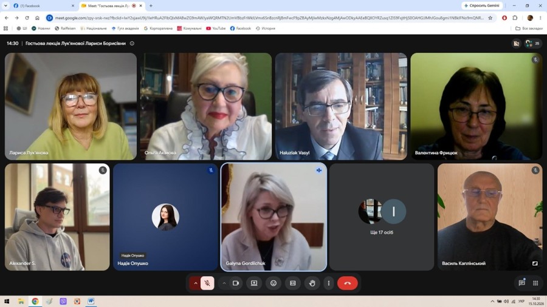
Task: Open the tab search dropdown arrow
Action: click(5, 5)
